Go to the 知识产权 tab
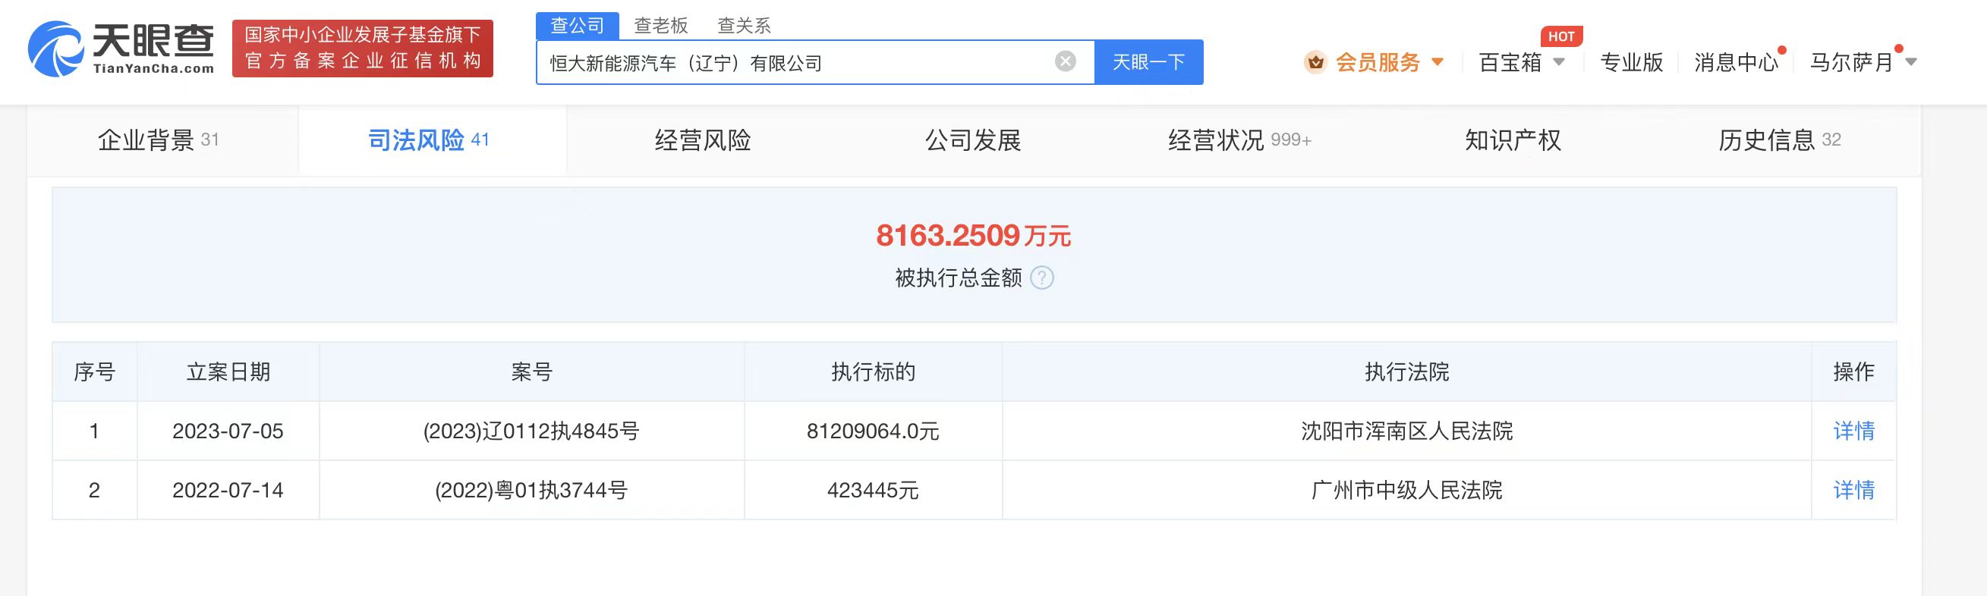Screen dimensions: 1987x596 pos(1513,140)
